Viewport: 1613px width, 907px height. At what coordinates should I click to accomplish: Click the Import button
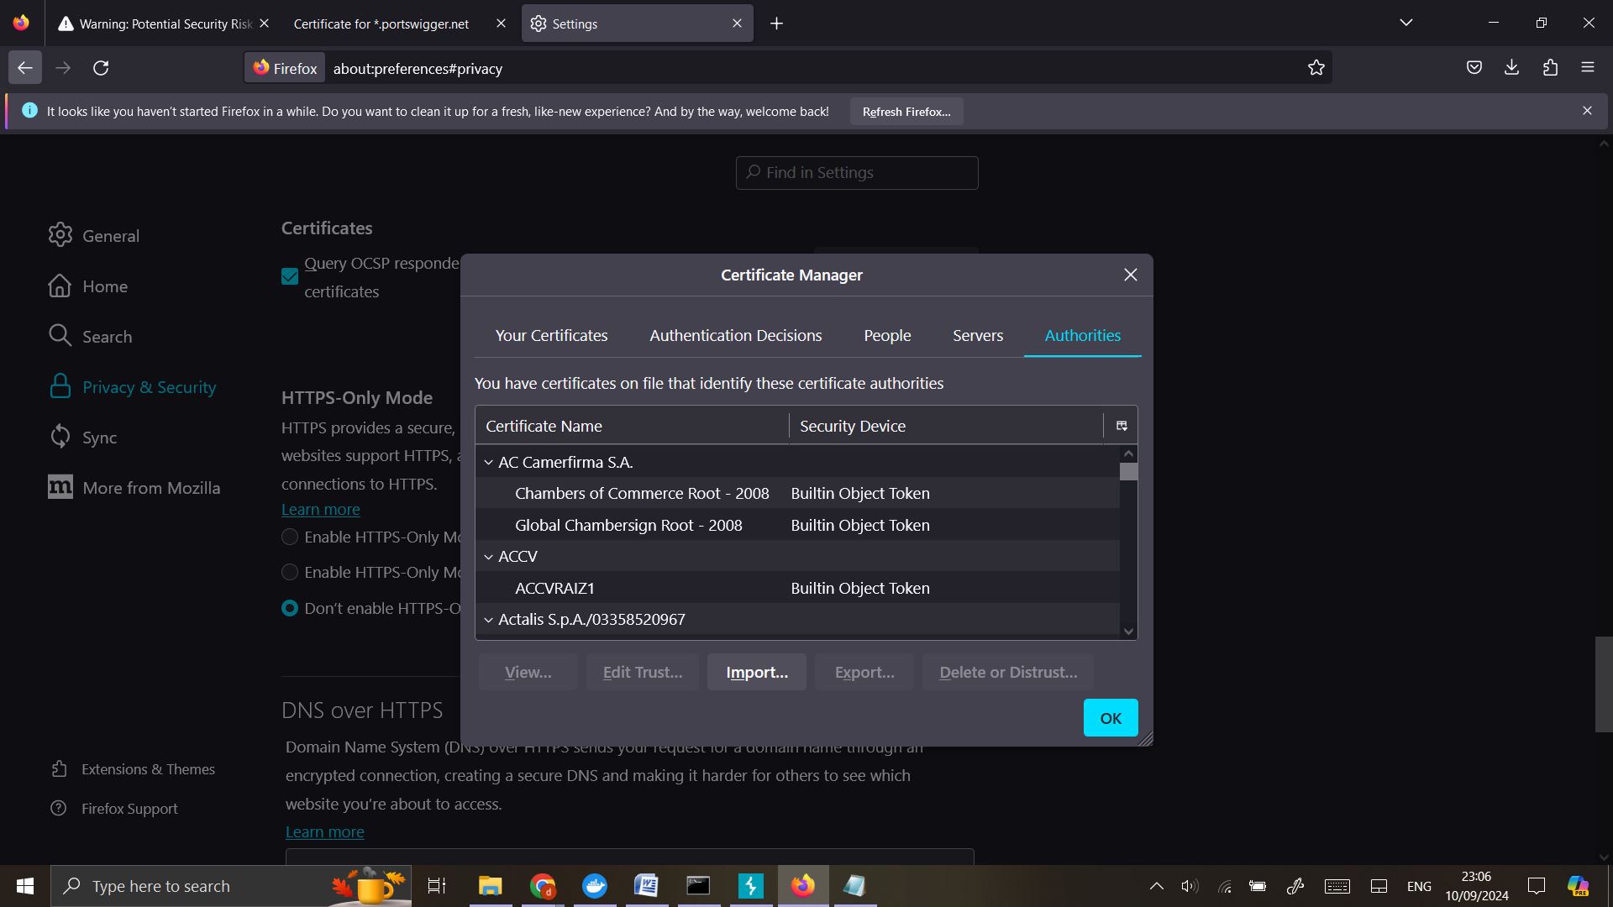(x=755, y=672)
